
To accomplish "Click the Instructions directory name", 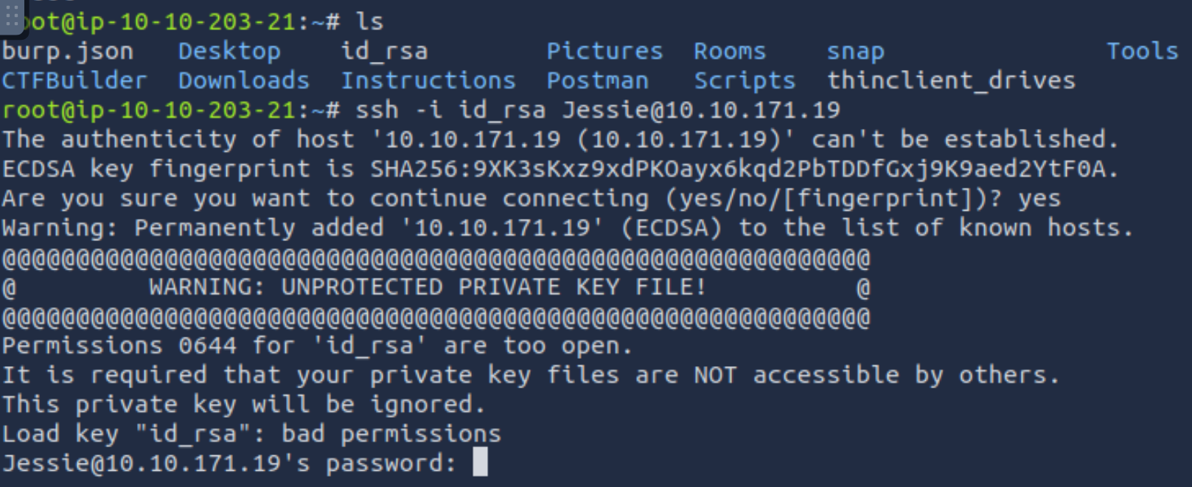I will click(x=428, y=80).
